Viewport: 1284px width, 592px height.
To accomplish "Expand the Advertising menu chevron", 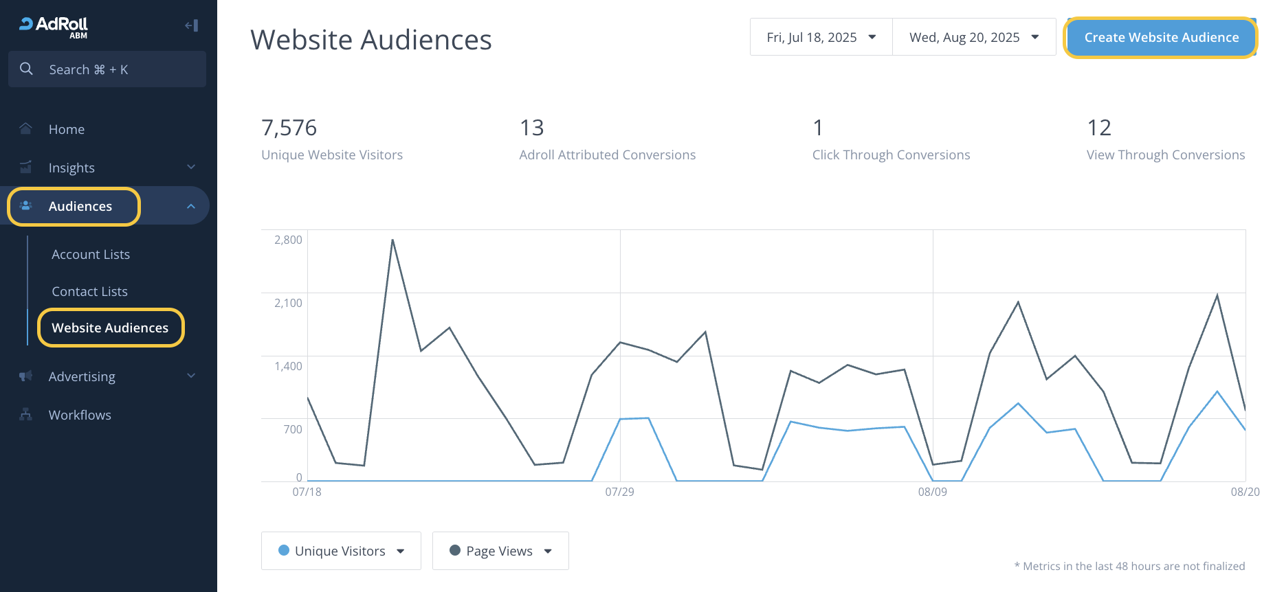I will point(191,376).
